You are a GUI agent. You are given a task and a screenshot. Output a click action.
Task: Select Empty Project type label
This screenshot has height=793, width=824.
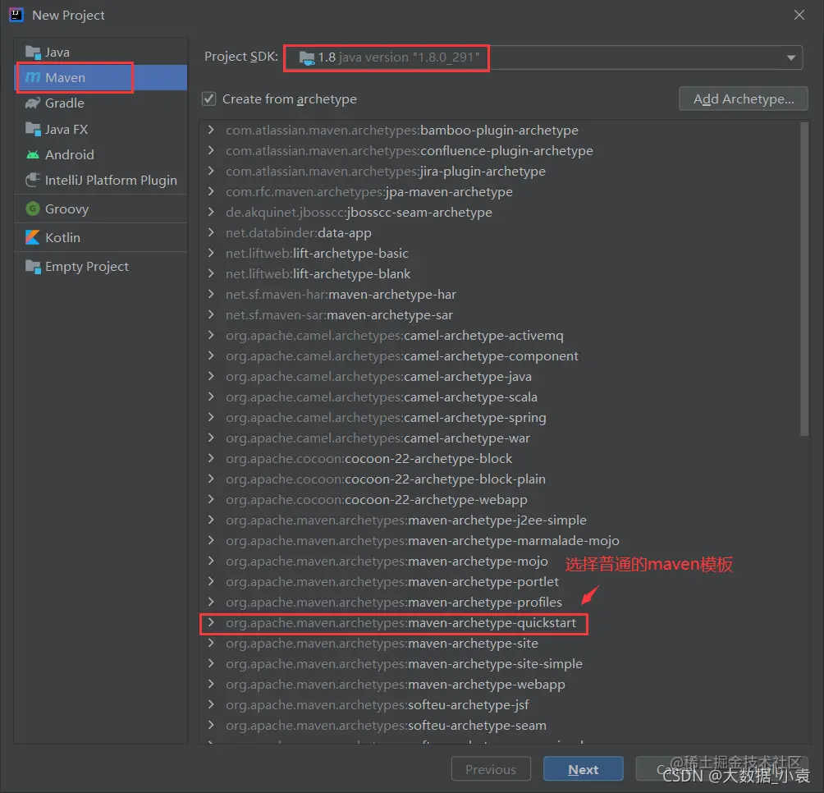[87, 267]
